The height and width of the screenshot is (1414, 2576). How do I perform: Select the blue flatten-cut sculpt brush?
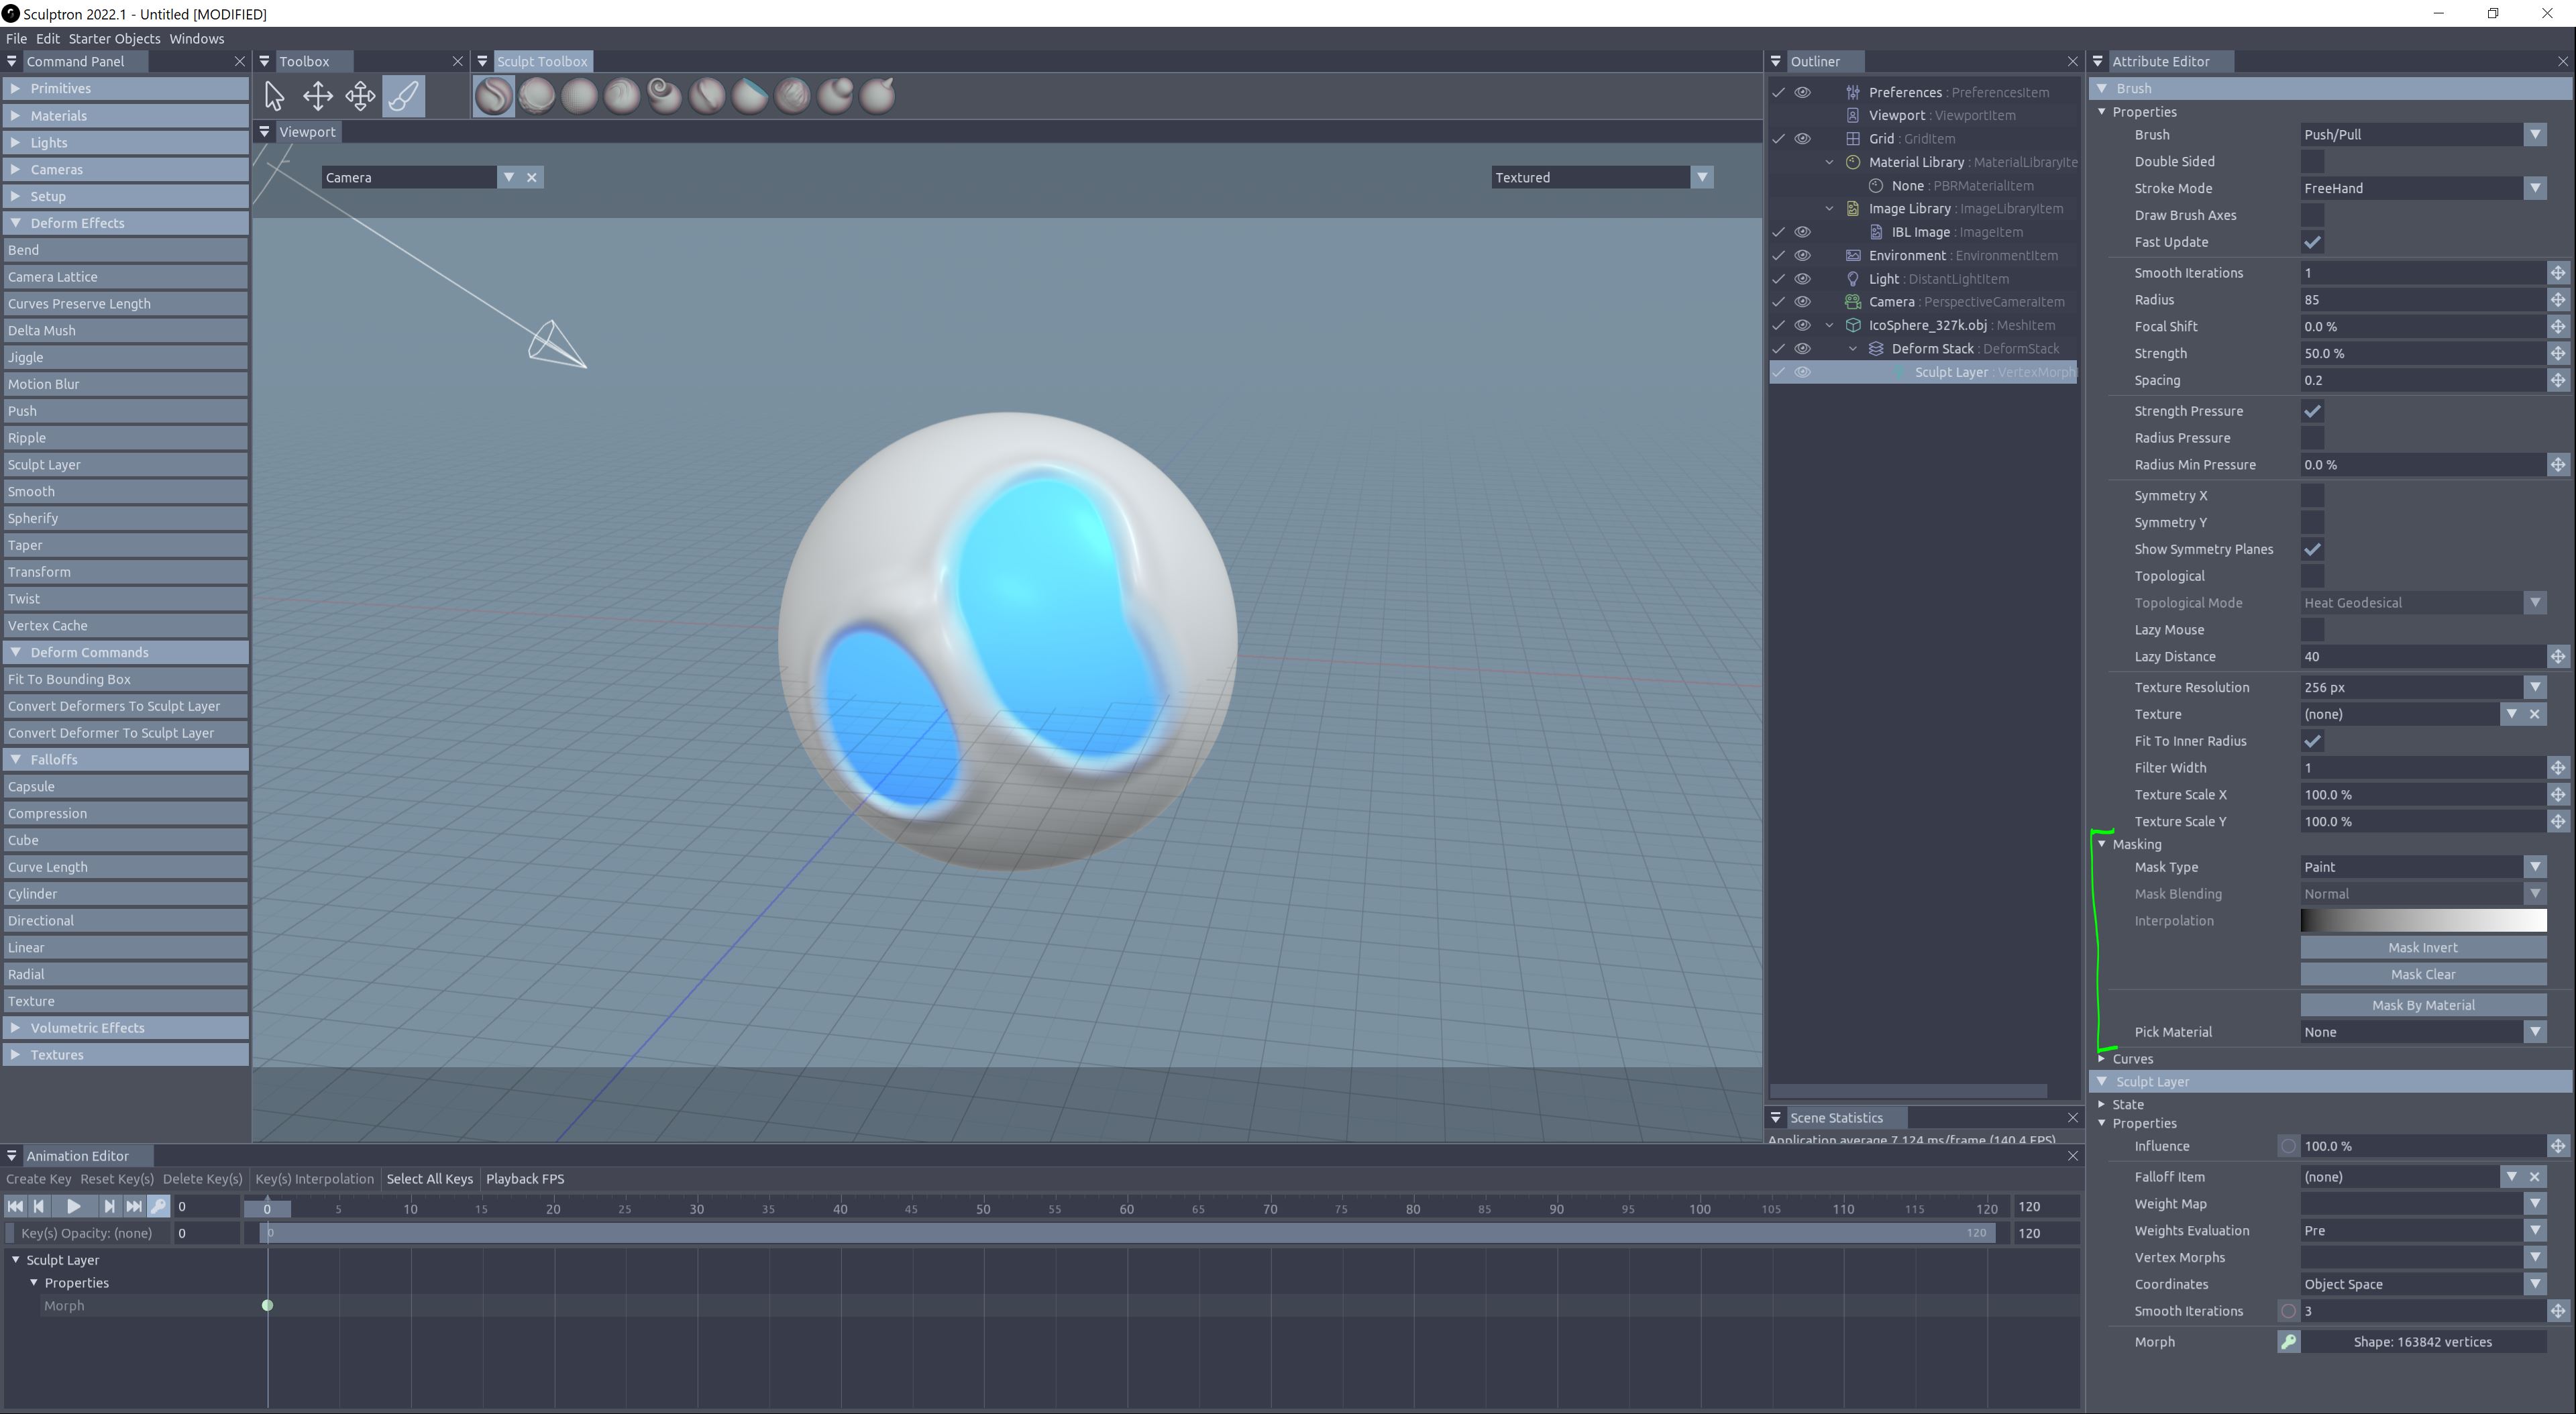coord(750,96)
